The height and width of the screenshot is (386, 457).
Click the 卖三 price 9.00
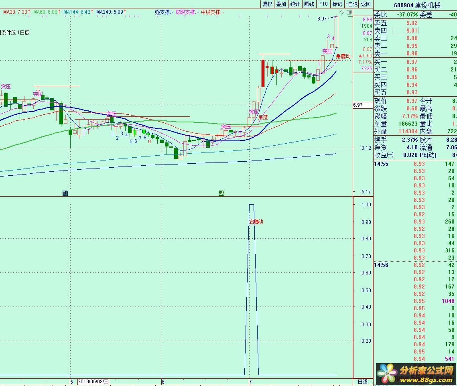[x=412, y=38]
